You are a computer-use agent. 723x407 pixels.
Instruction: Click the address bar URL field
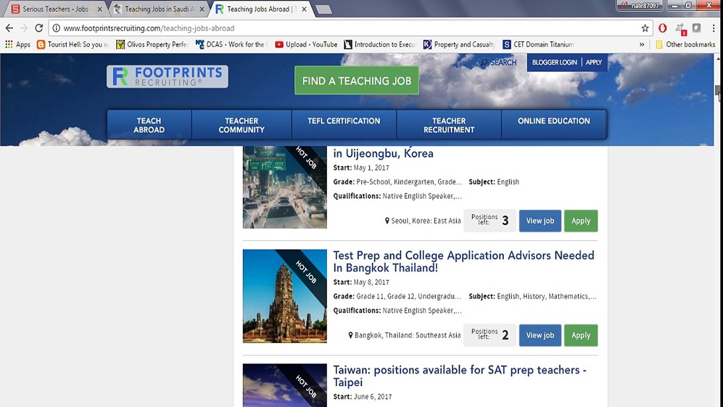[x=350, y=28]
